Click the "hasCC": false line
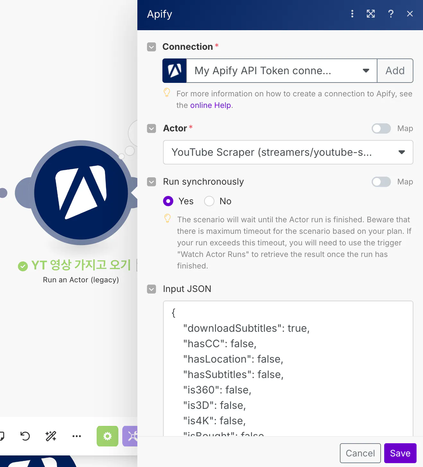Viewport: 423px width, 467px height. click(x=220, y=344)
